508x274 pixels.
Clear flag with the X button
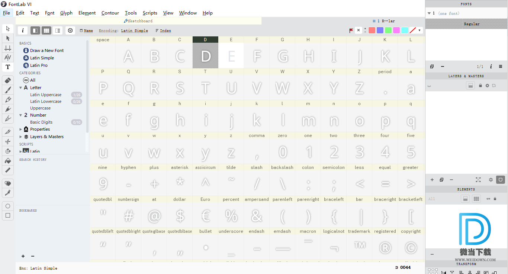(359, 30)
